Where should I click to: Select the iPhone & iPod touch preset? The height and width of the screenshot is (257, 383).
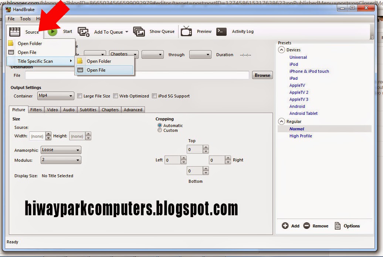click(x=309, y=71)
